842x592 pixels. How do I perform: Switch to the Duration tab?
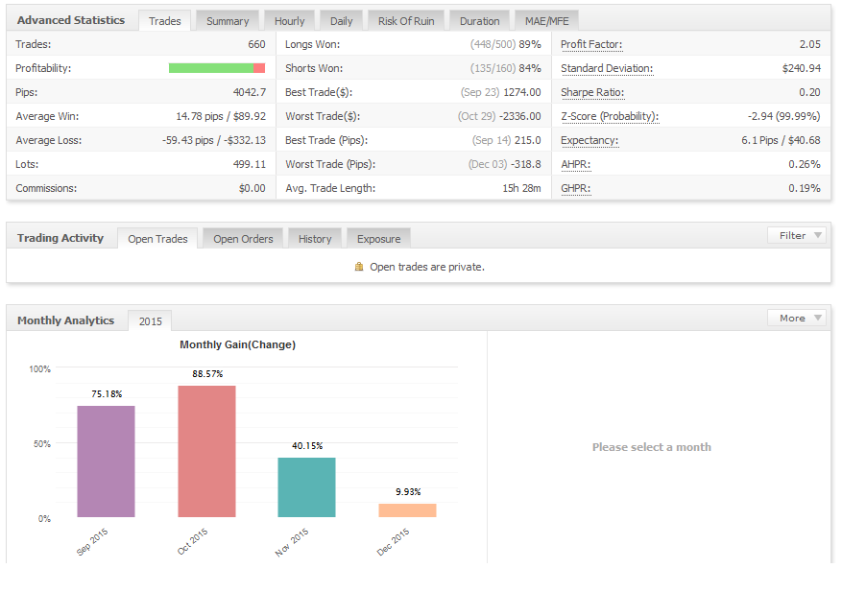pos(479,21)
